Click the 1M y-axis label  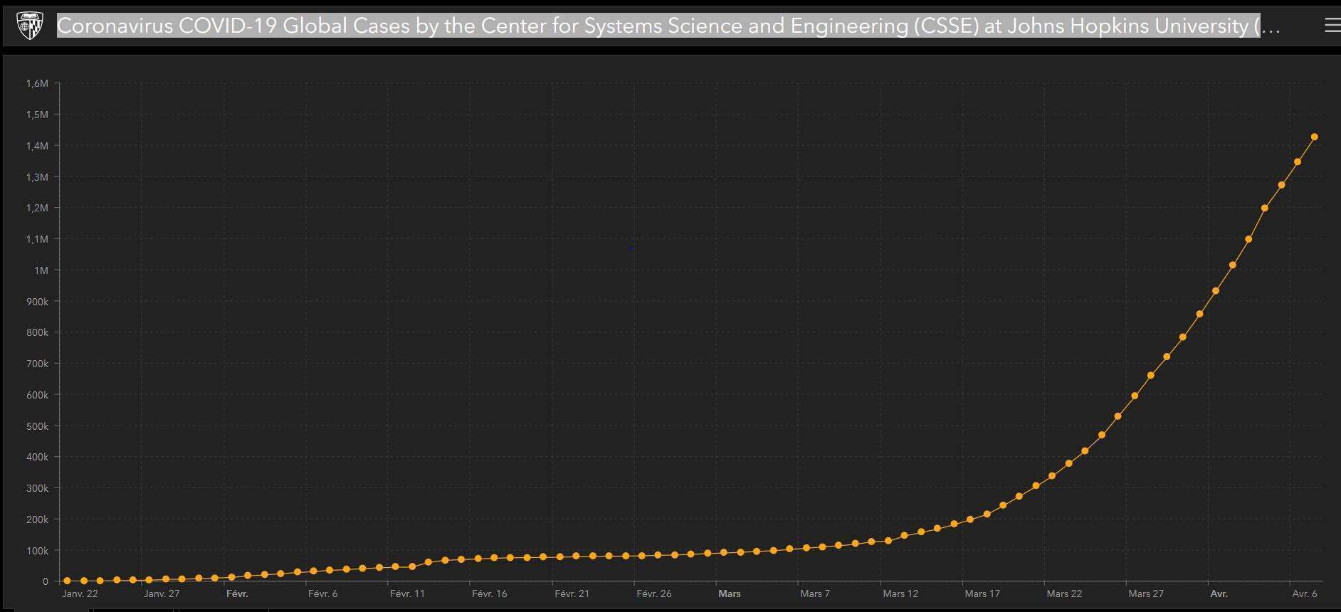pos(41,270)
